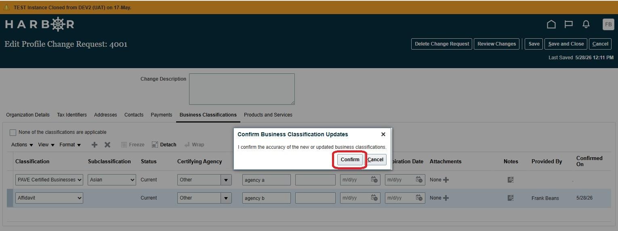Open the Format menu
This screenshot has width=618, height=231.
pos(70,145)
